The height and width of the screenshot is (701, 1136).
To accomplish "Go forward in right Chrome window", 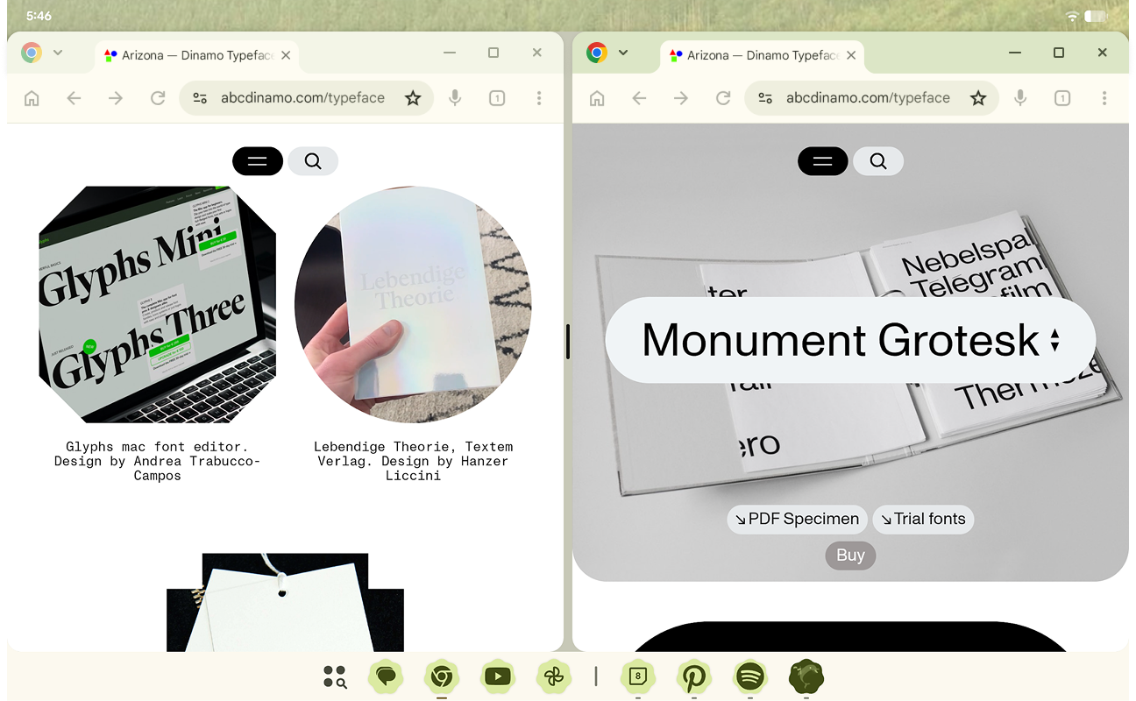I will pos(681,98).
